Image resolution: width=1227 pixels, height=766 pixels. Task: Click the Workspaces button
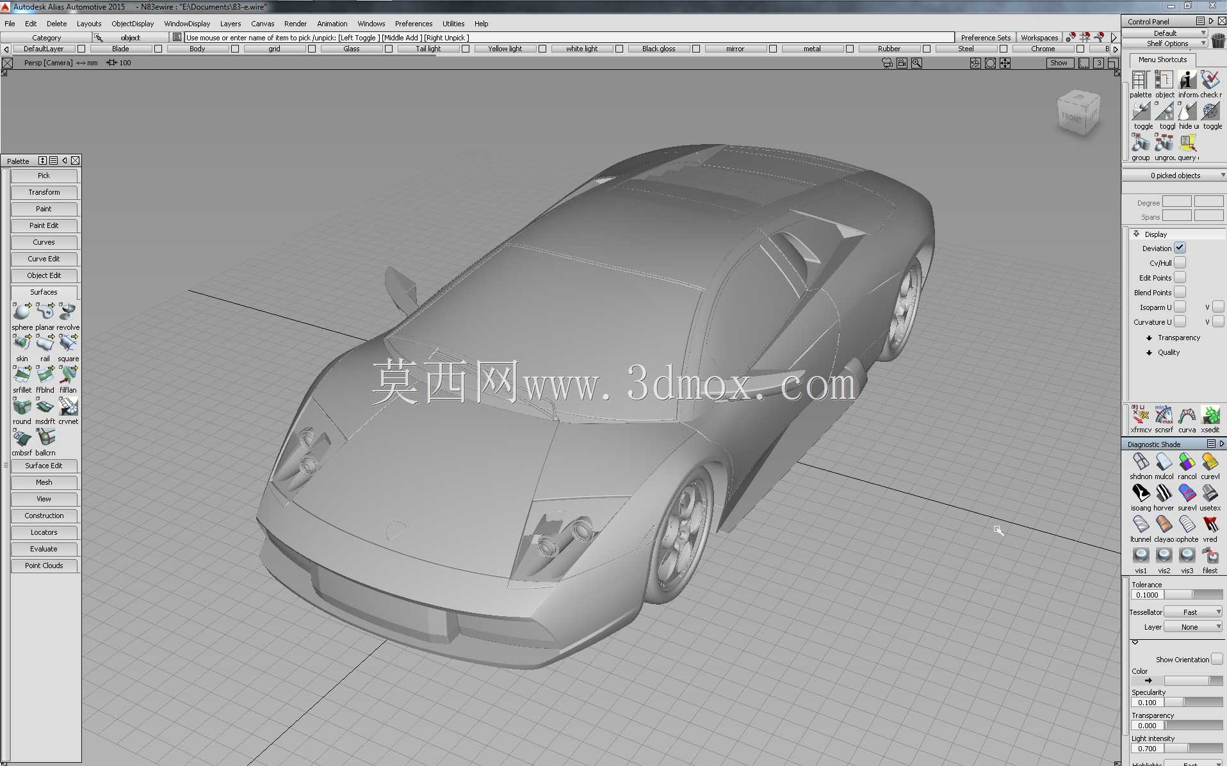click(1039, 38)
